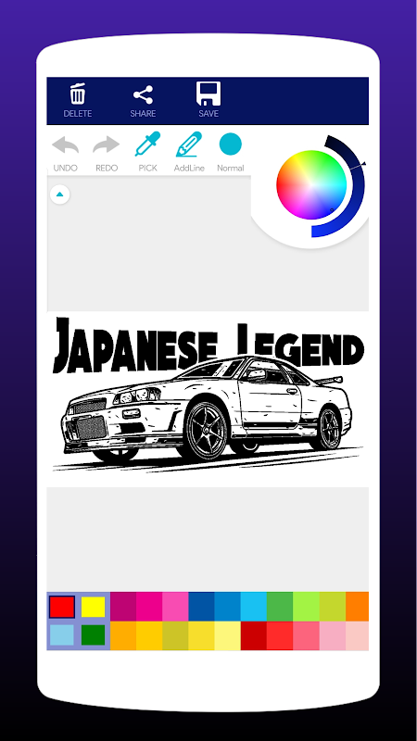Select the dark red bottom-row swatch
The width and height of the screenshot is (417, 741).
(253, 635)
